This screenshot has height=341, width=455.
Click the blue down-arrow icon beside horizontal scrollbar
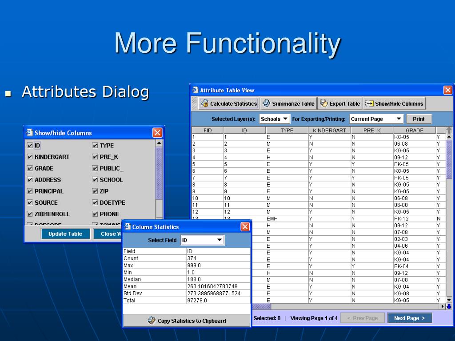coord(449,306)
